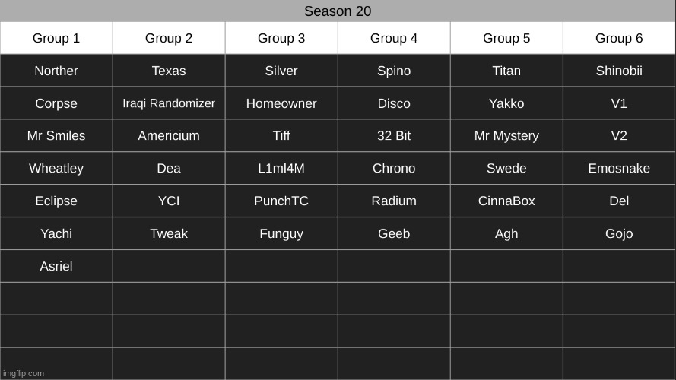
Task: Select the Americium cell
Action: tap(169, 136)
